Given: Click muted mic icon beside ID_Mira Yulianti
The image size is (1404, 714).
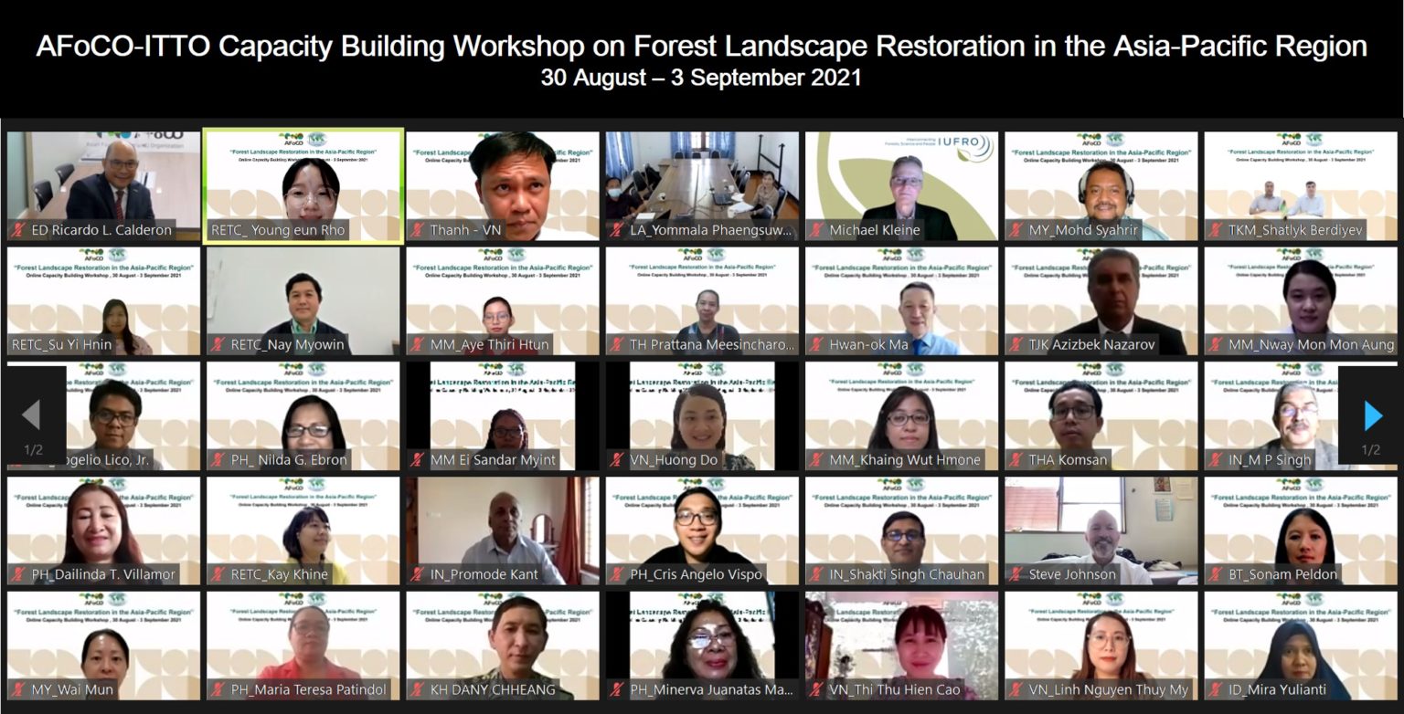Looking at the screenshot, I should pyautogui.click(x=1215, y=689).
